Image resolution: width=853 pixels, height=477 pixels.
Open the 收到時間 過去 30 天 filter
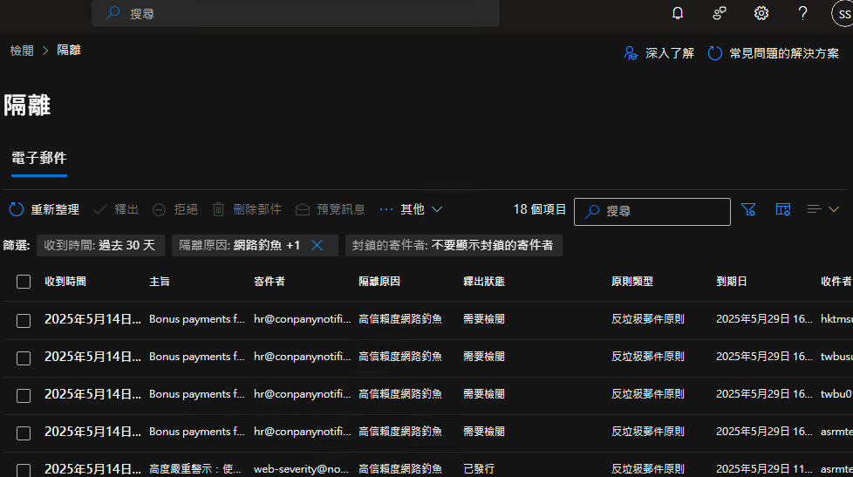click(x=99, y=245)
